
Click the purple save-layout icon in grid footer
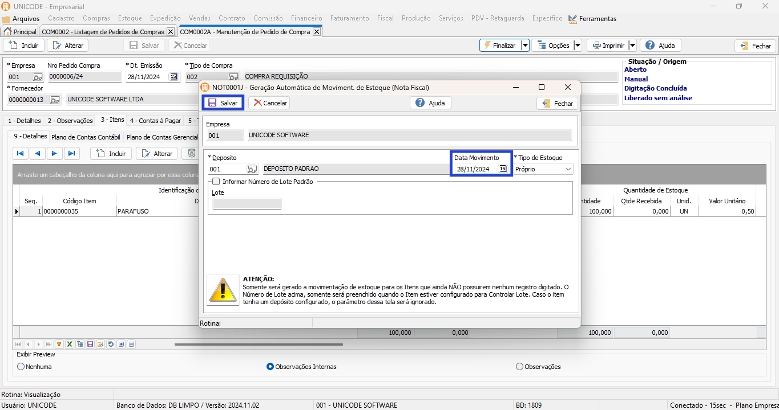click(x=90, y=345)
